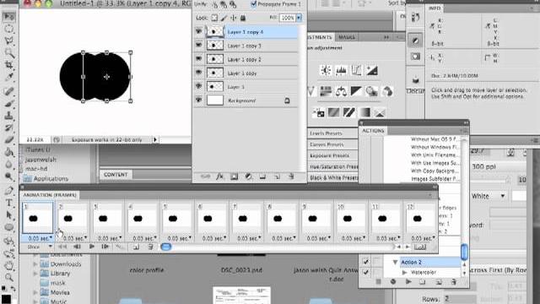
Task: Open the Fill 100% dropdown arrow
Action: pos(299,18)
